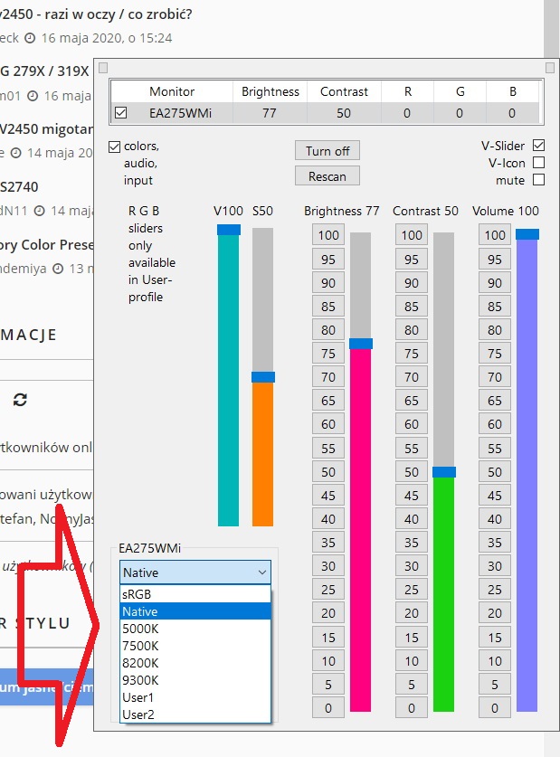Set Contrast to 25 using step button
Screen dimensions: 560x757
[412, 590]
